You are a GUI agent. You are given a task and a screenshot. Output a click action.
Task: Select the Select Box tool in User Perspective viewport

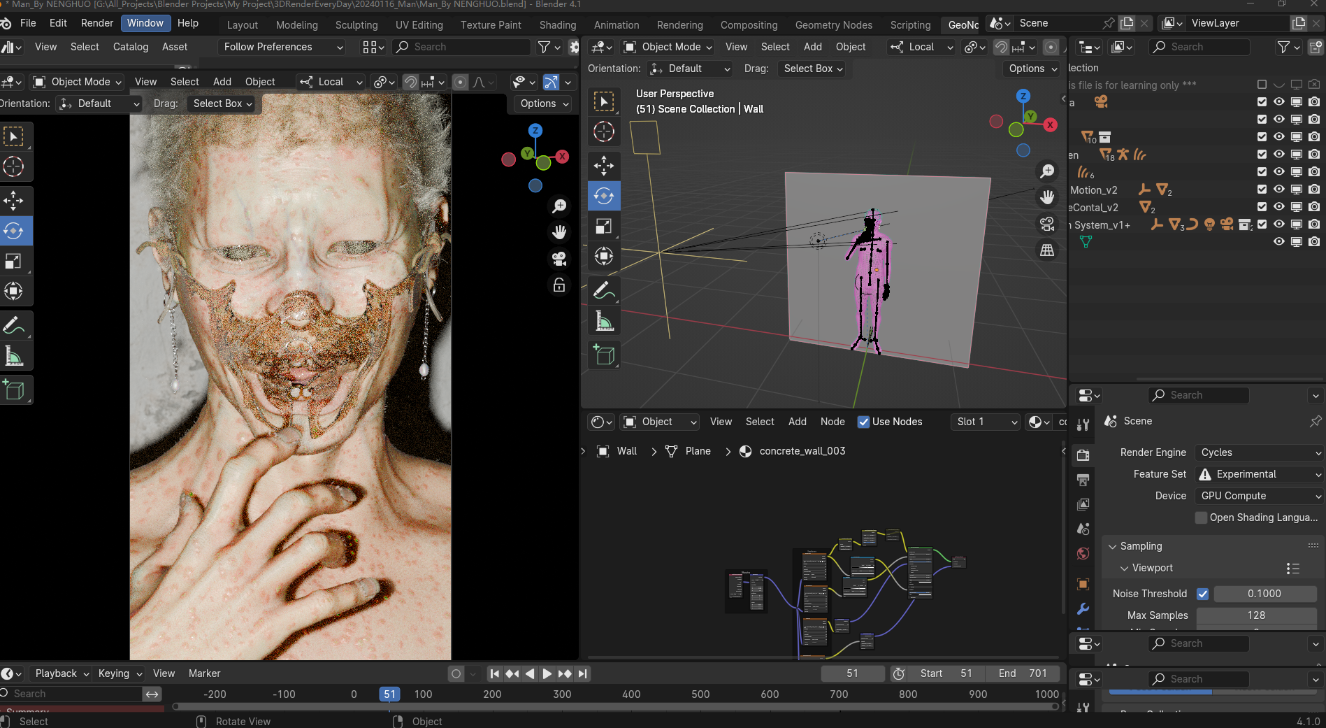click(604, 101)
